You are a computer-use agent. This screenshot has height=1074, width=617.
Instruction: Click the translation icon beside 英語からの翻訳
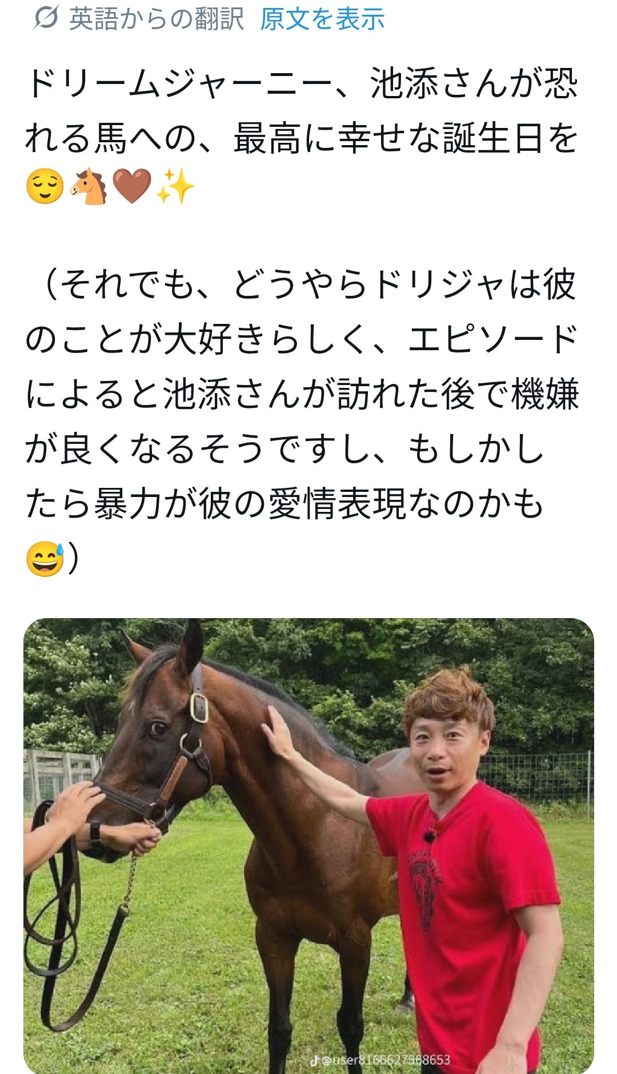[46, 18]
